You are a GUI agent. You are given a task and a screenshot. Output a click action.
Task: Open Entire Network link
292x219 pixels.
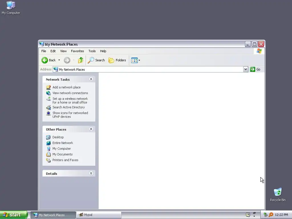point(63,143)
